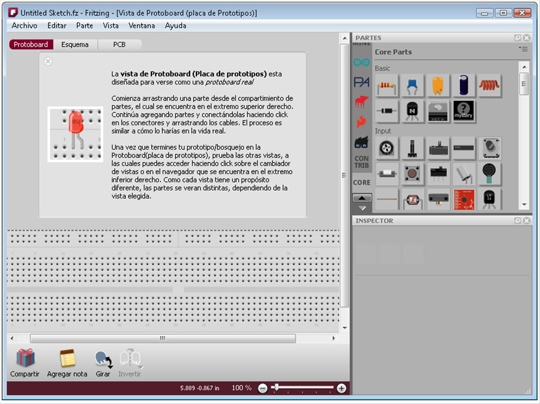Close the Protoboard welcome help box
540x404 pixels.
pyautogui.click(x=48, y=61)
